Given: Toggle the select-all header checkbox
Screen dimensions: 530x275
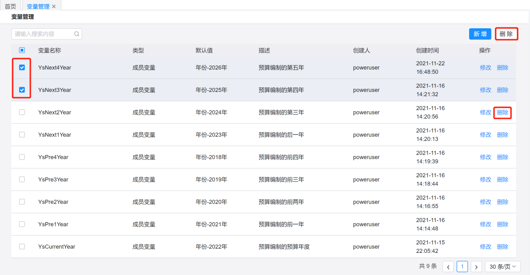Looking at the screenshot, I should coord(22,50).
